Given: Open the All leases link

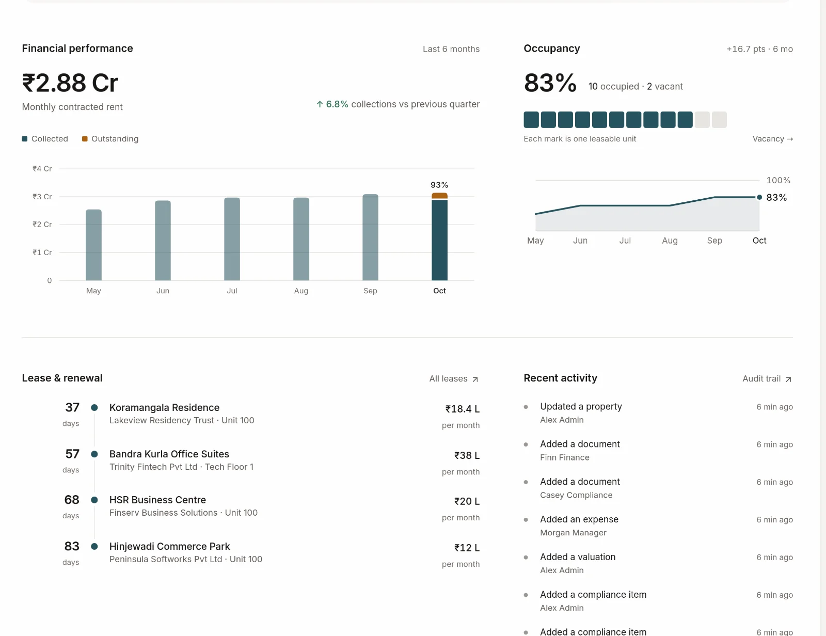Looking at the screenshot, I should click(454, 379).
